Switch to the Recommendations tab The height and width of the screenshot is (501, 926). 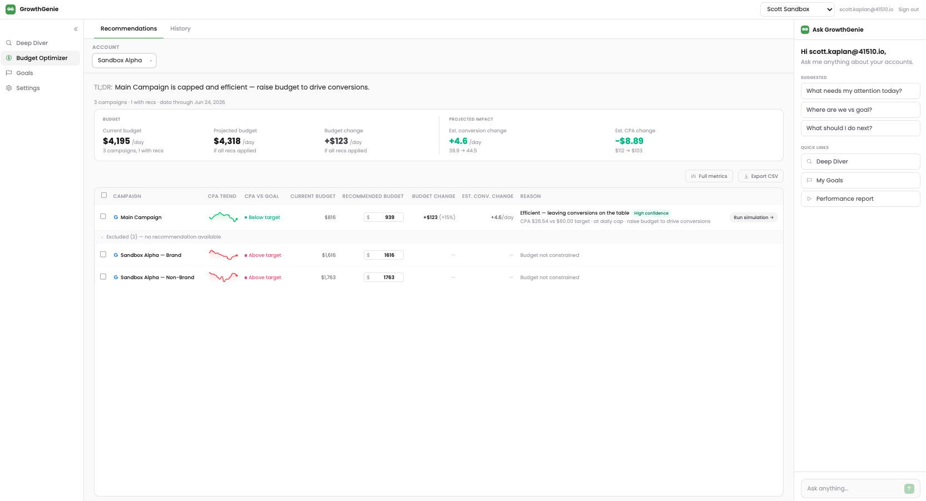click(128, 28)
